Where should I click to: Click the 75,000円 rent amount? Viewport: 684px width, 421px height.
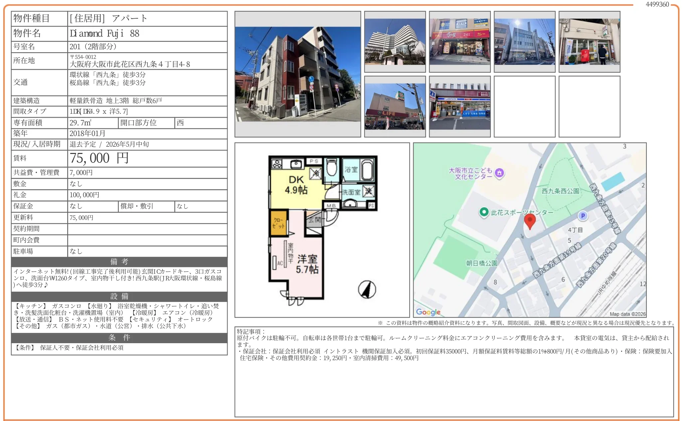click(x=99, y=158)
